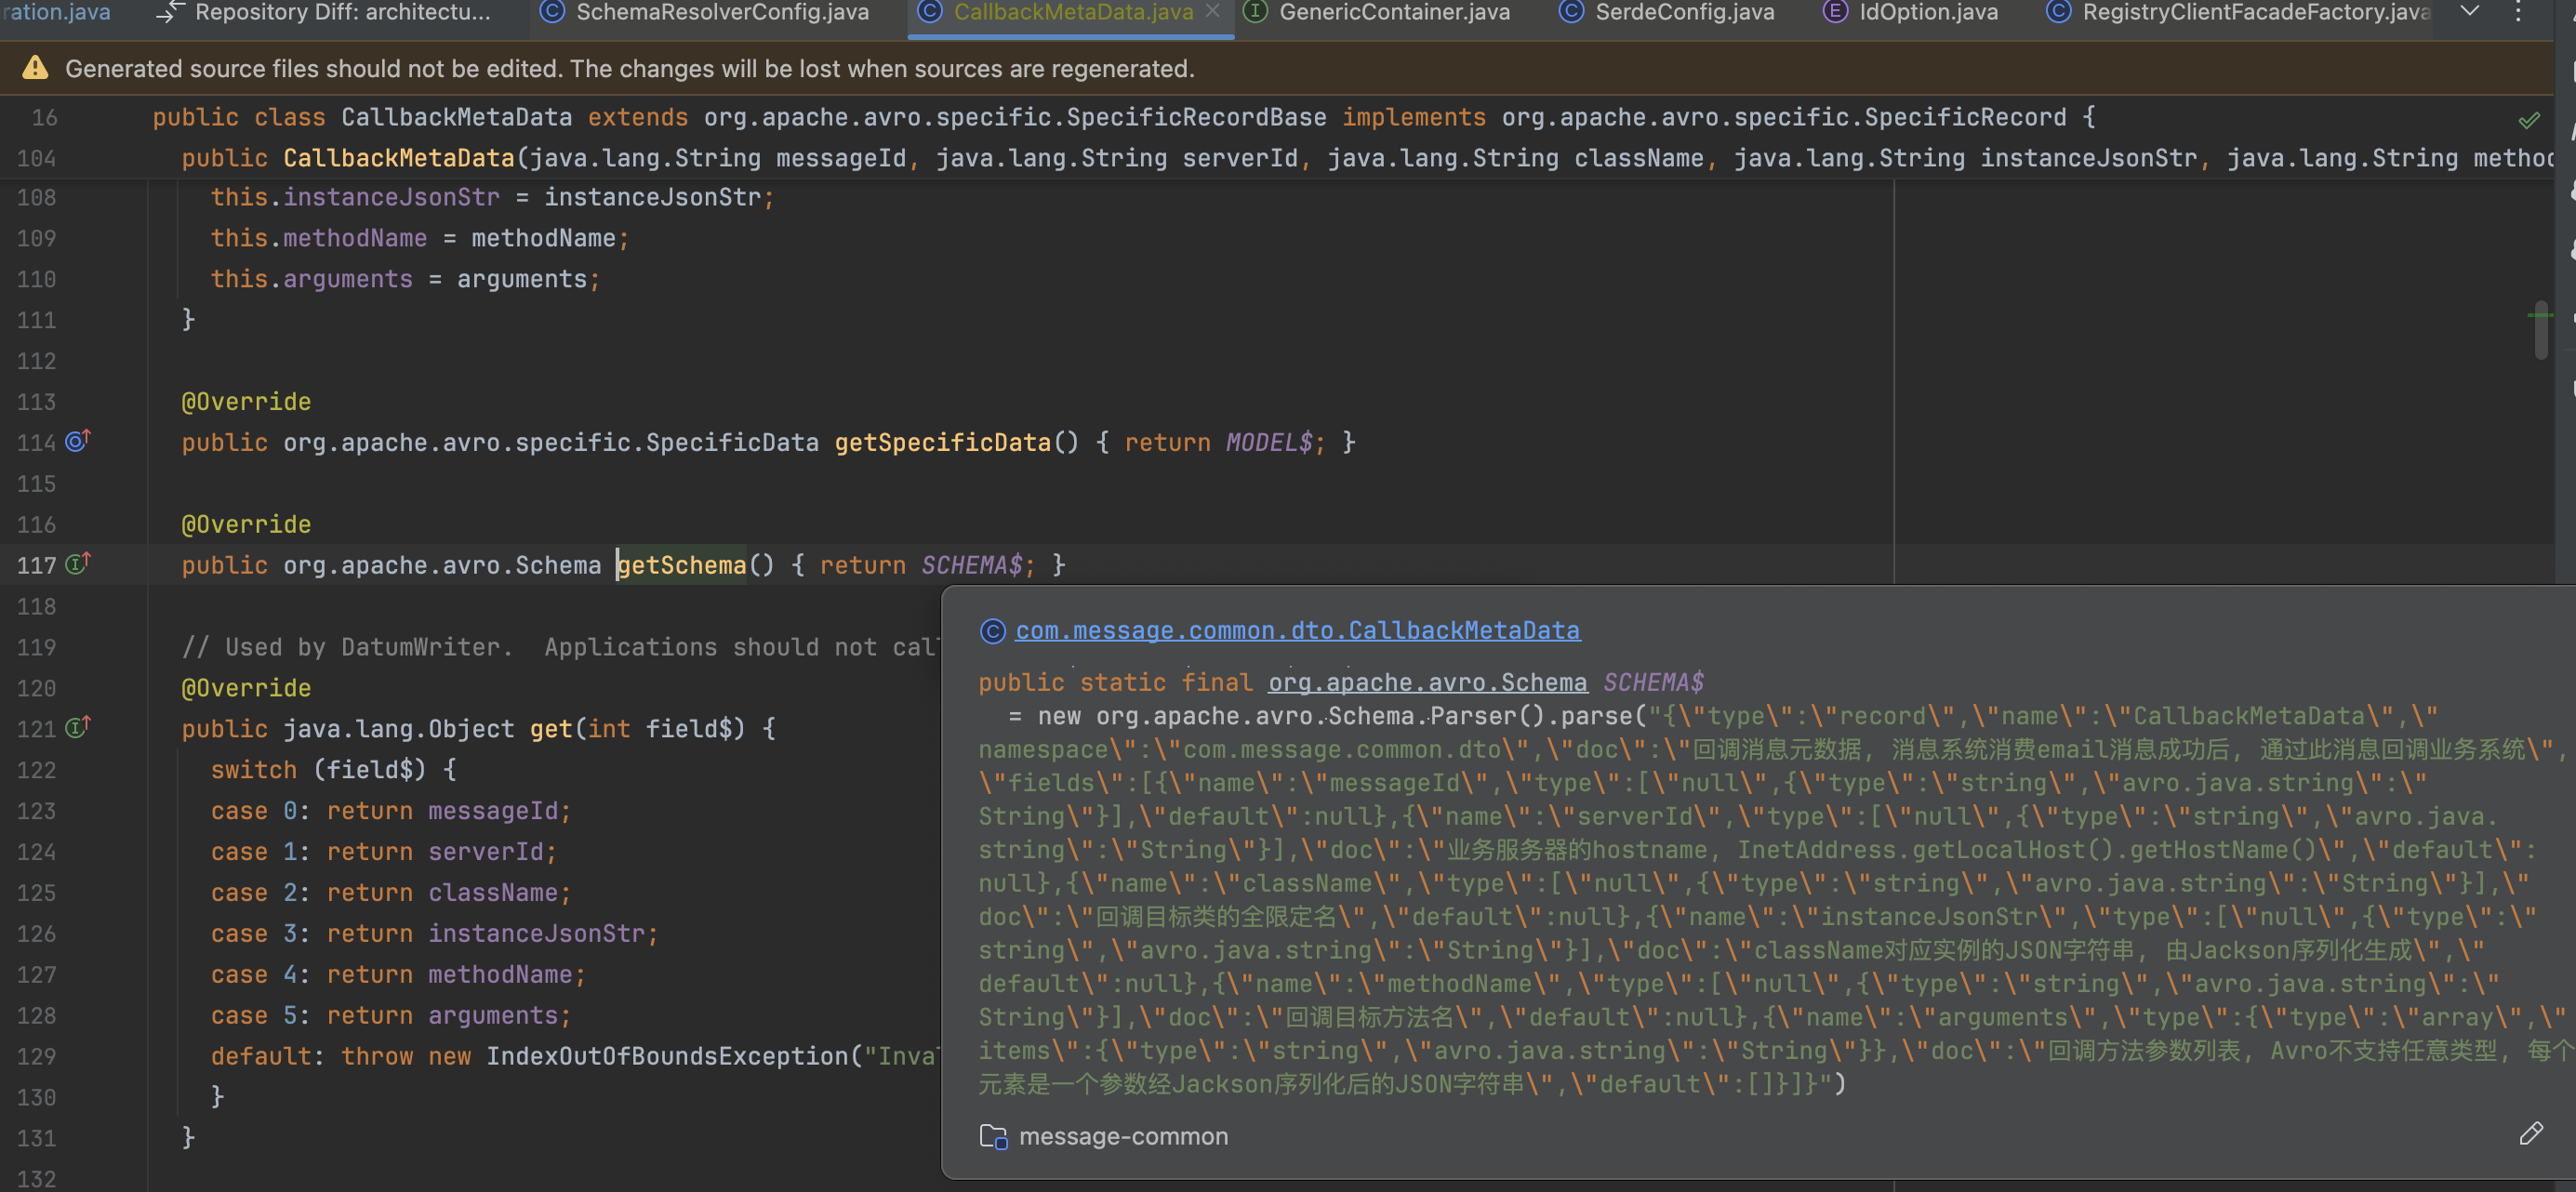Click 'this.arguments' on line 110

click(311, 279)
